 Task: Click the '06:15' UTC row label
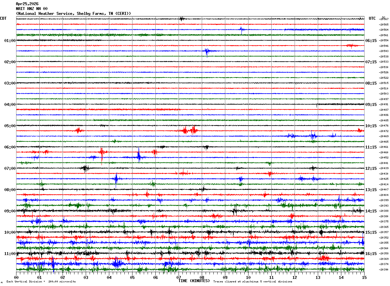tap(371, 41)
